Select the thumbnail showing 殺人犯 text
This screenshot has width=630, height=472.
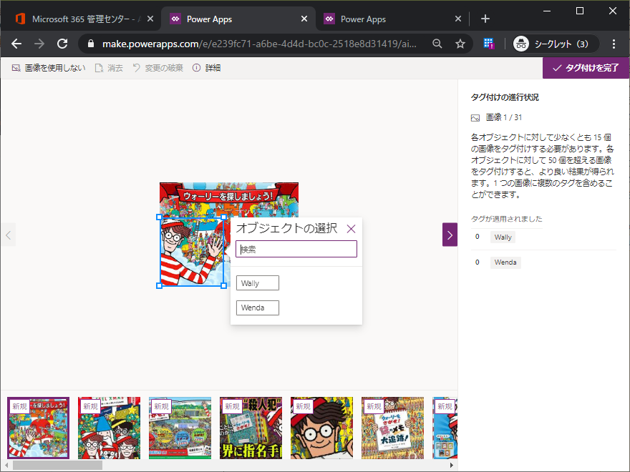click(251, 428)
